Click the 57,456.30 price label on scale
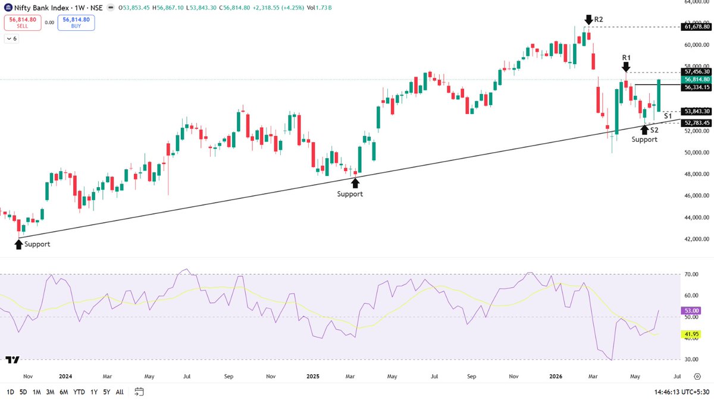 coord(697,71)
